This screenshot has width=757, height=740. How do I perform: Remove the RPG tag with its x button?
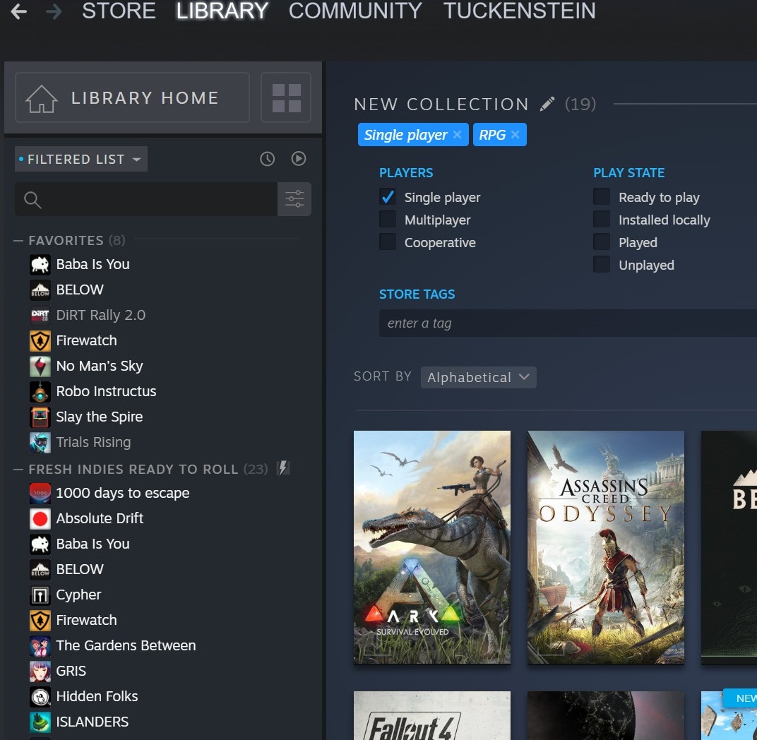pos(516,134)
